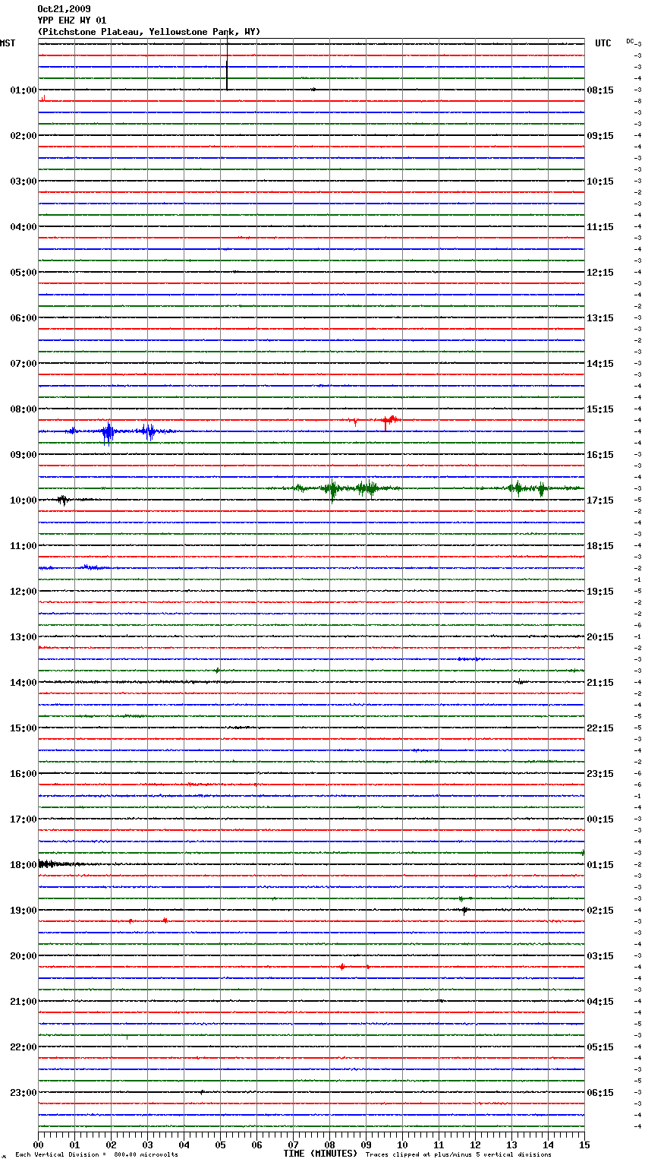Viewport: 645px width, 1165px height.
Task: Click the 03:15 UTC time label
Action: click(600, 955)
